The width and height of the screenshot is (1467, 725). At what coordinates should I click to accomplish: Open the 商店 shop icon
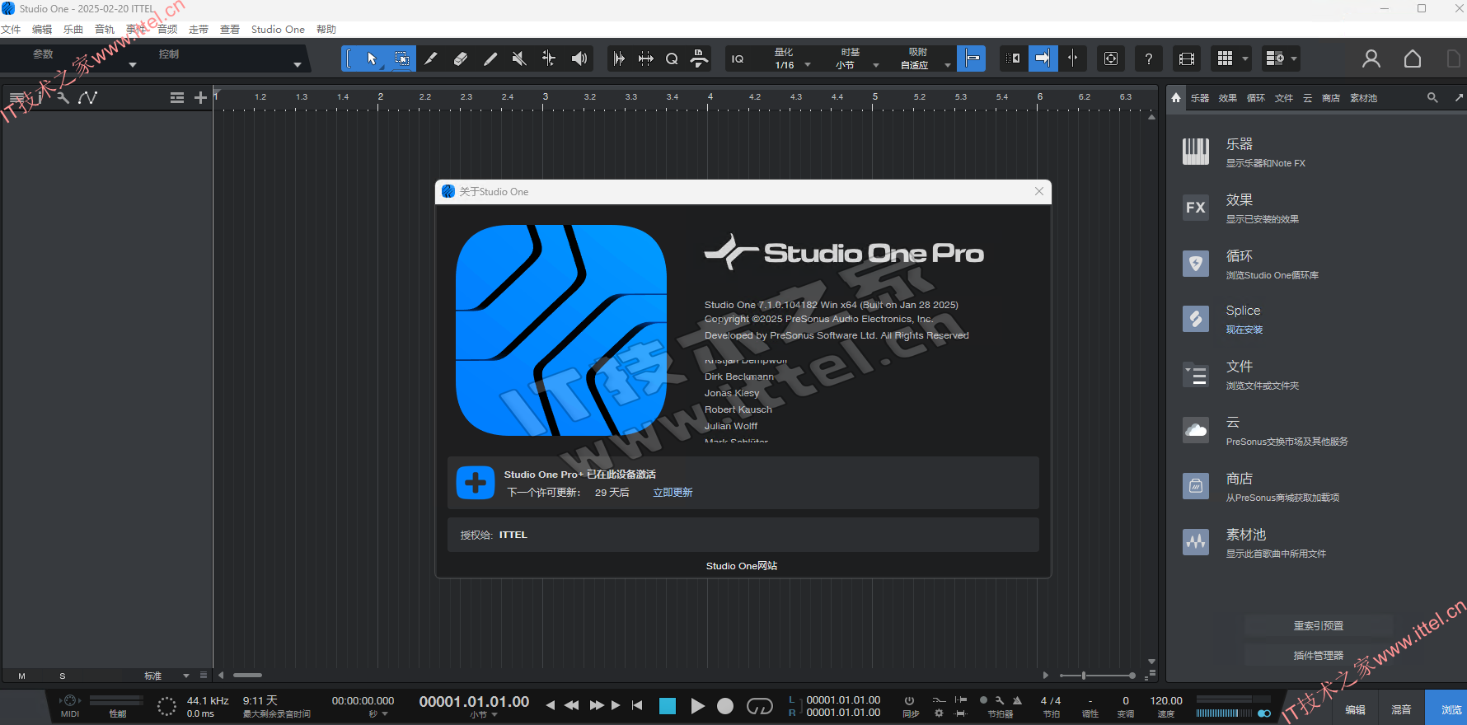[x=1196, y=486]
